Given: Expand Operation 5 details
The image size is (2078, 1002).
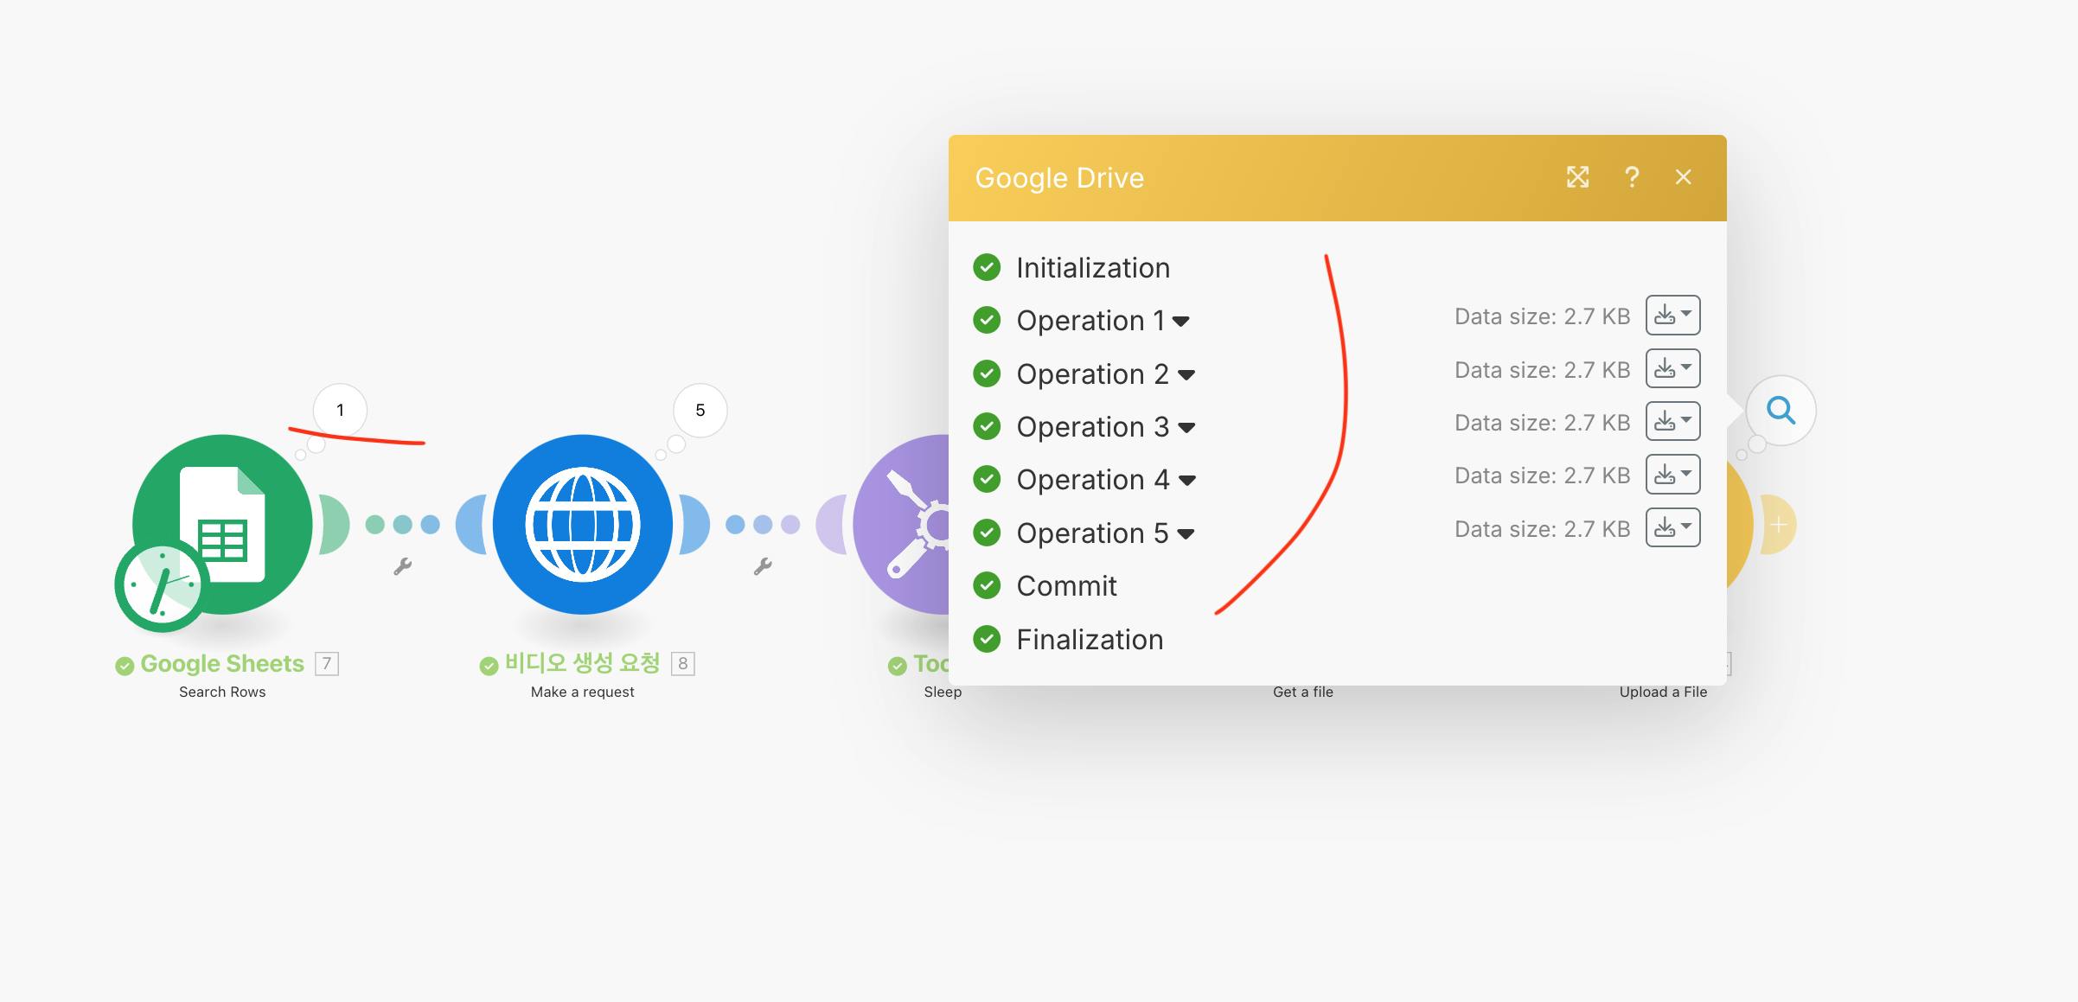Looking at the screenshot, I should point(1105,533).
